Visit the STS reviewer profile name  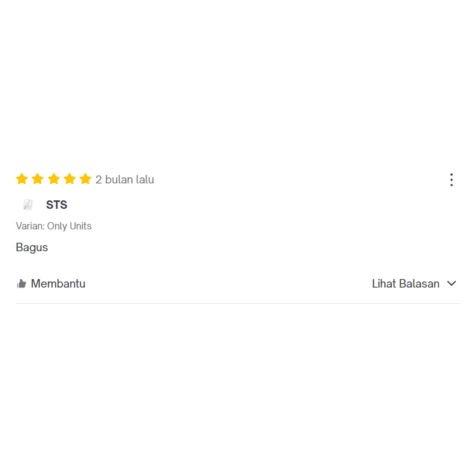[x=56, y=205]
